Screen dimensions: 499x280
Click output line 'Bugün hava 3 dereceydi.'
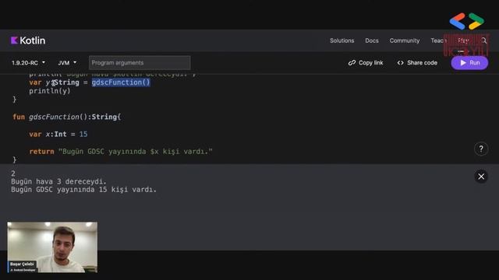click(x=59, y=181)
